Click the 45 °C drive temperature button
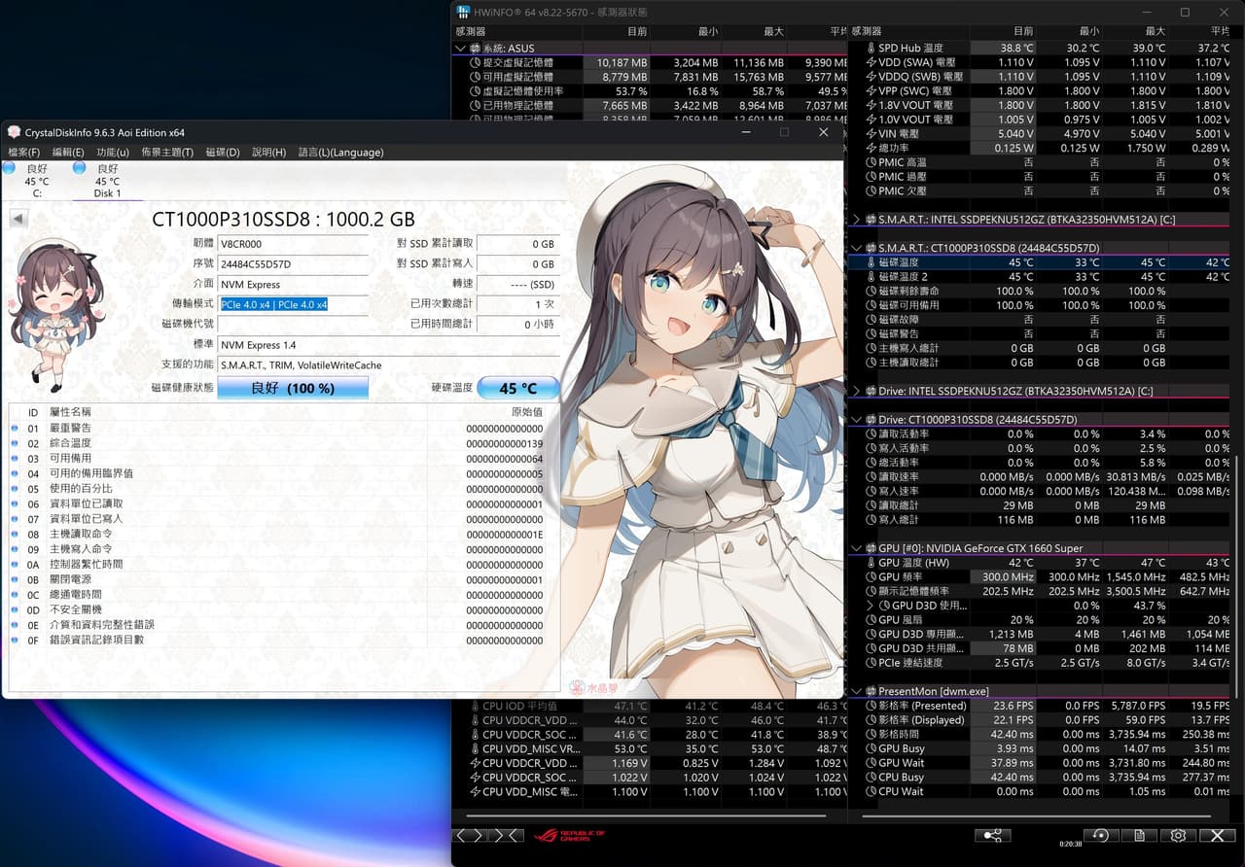 [518, 387]
